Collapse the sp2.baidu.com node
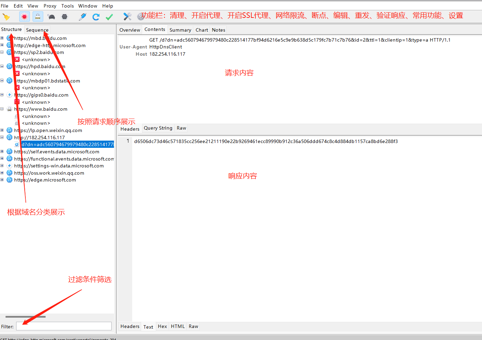This screenshot has height=340, width=482. [x=2, y=52]
